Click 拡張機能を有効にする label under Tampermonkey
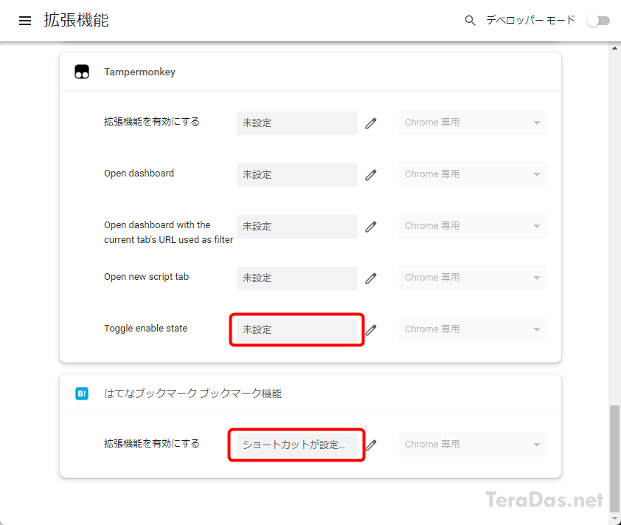Screen dimensions: 621x525 click(152, 121)
